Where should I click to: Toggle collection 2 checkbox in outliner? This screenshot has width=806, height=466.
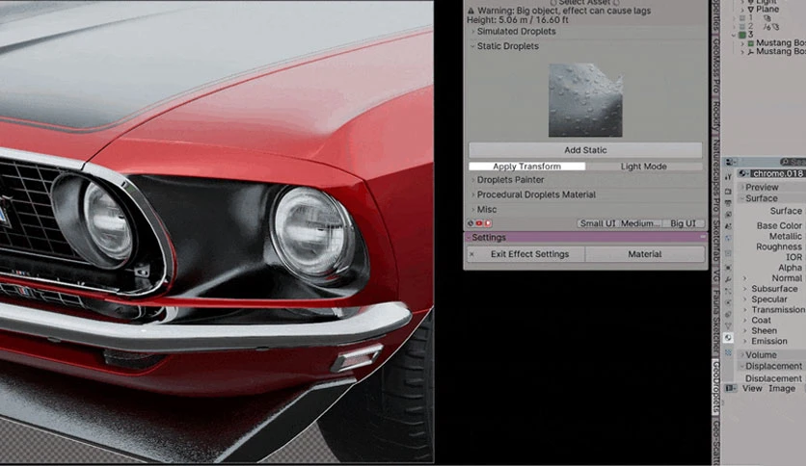[742, 27]
